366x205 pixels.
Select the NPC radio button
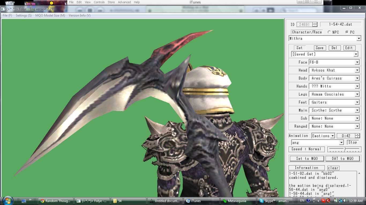point(329,32)
